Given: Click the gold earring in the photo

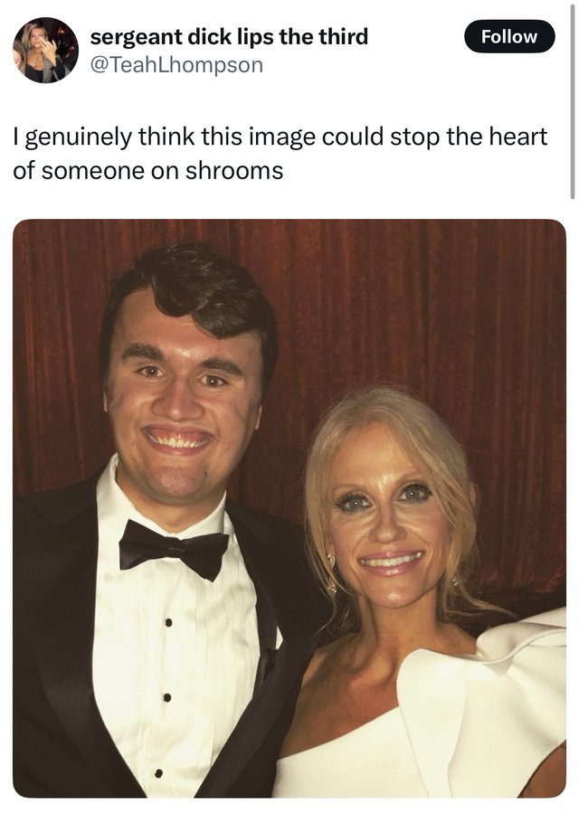Looking at the screenshot, I should click(x=331, y=571).
